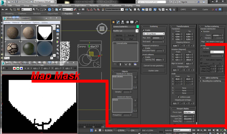This screenshot has height=134, width=227.
Task: Select the UV map radio button
Action: coord(201,48)
